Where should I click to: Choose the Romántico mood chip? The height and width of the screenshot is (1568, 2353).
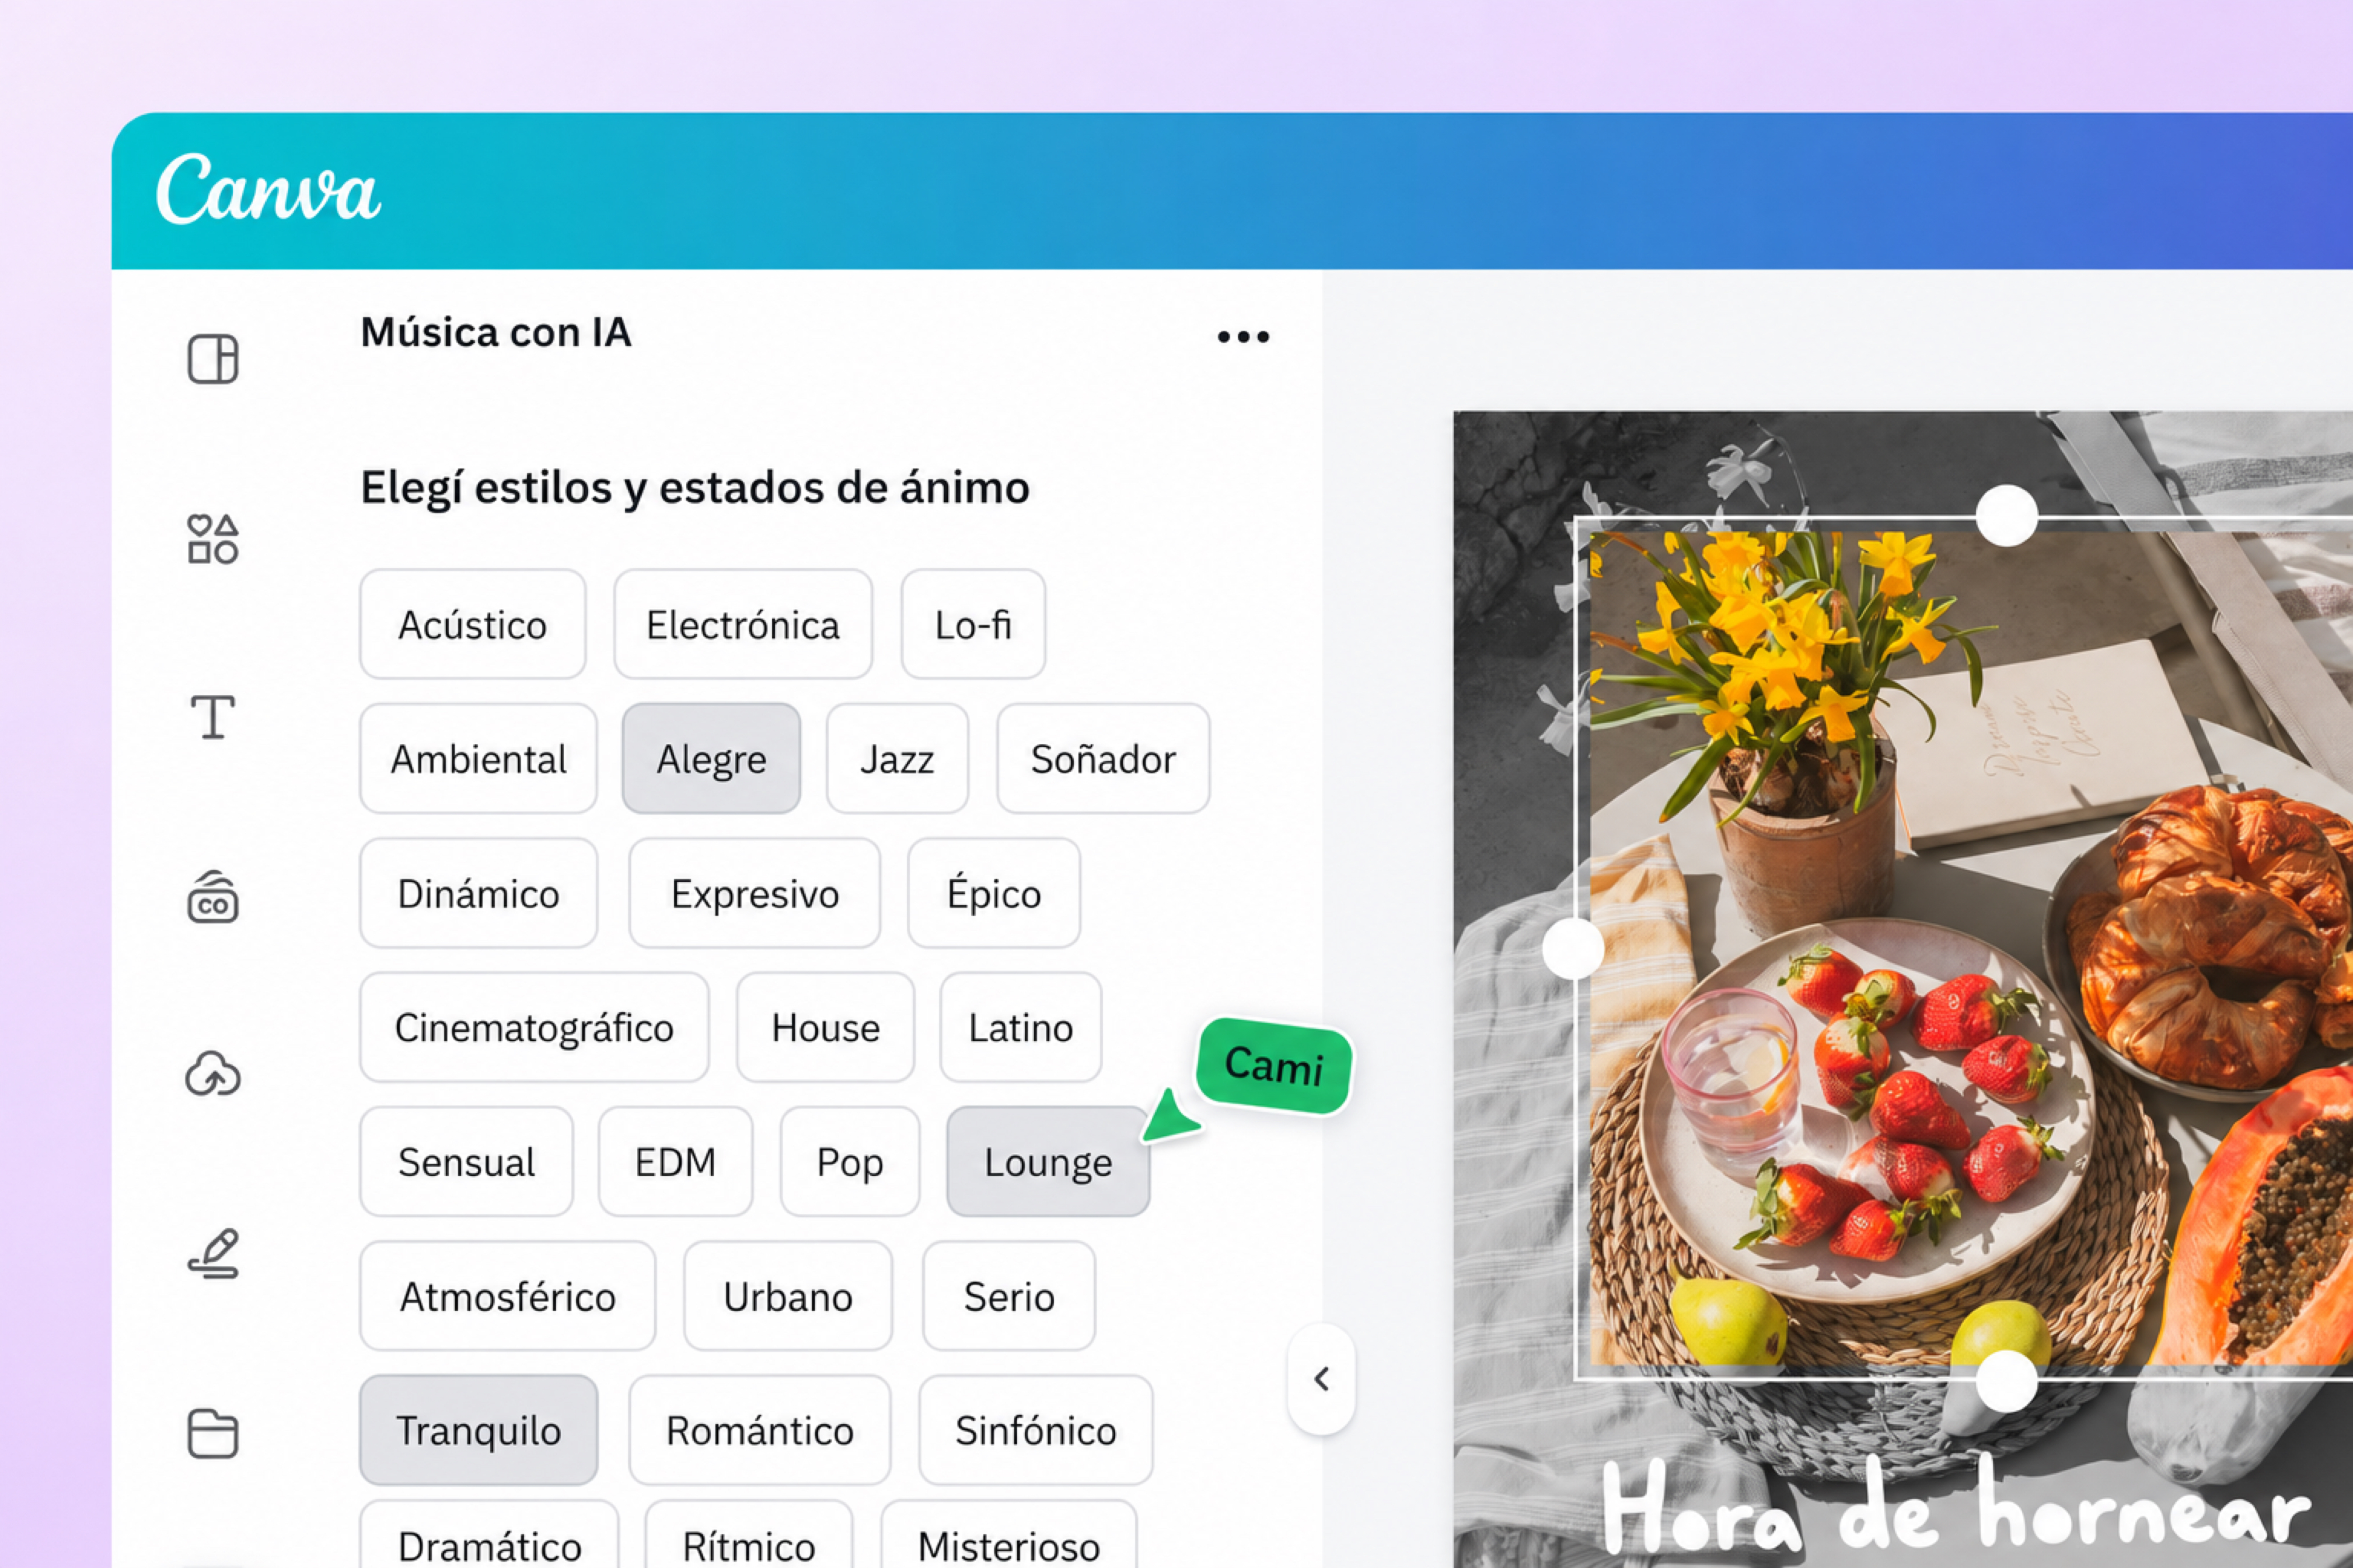(760, 1430)
